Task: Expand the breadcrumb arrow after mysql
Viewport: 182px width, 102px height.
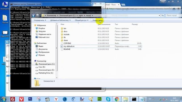Action: (92, 16)
